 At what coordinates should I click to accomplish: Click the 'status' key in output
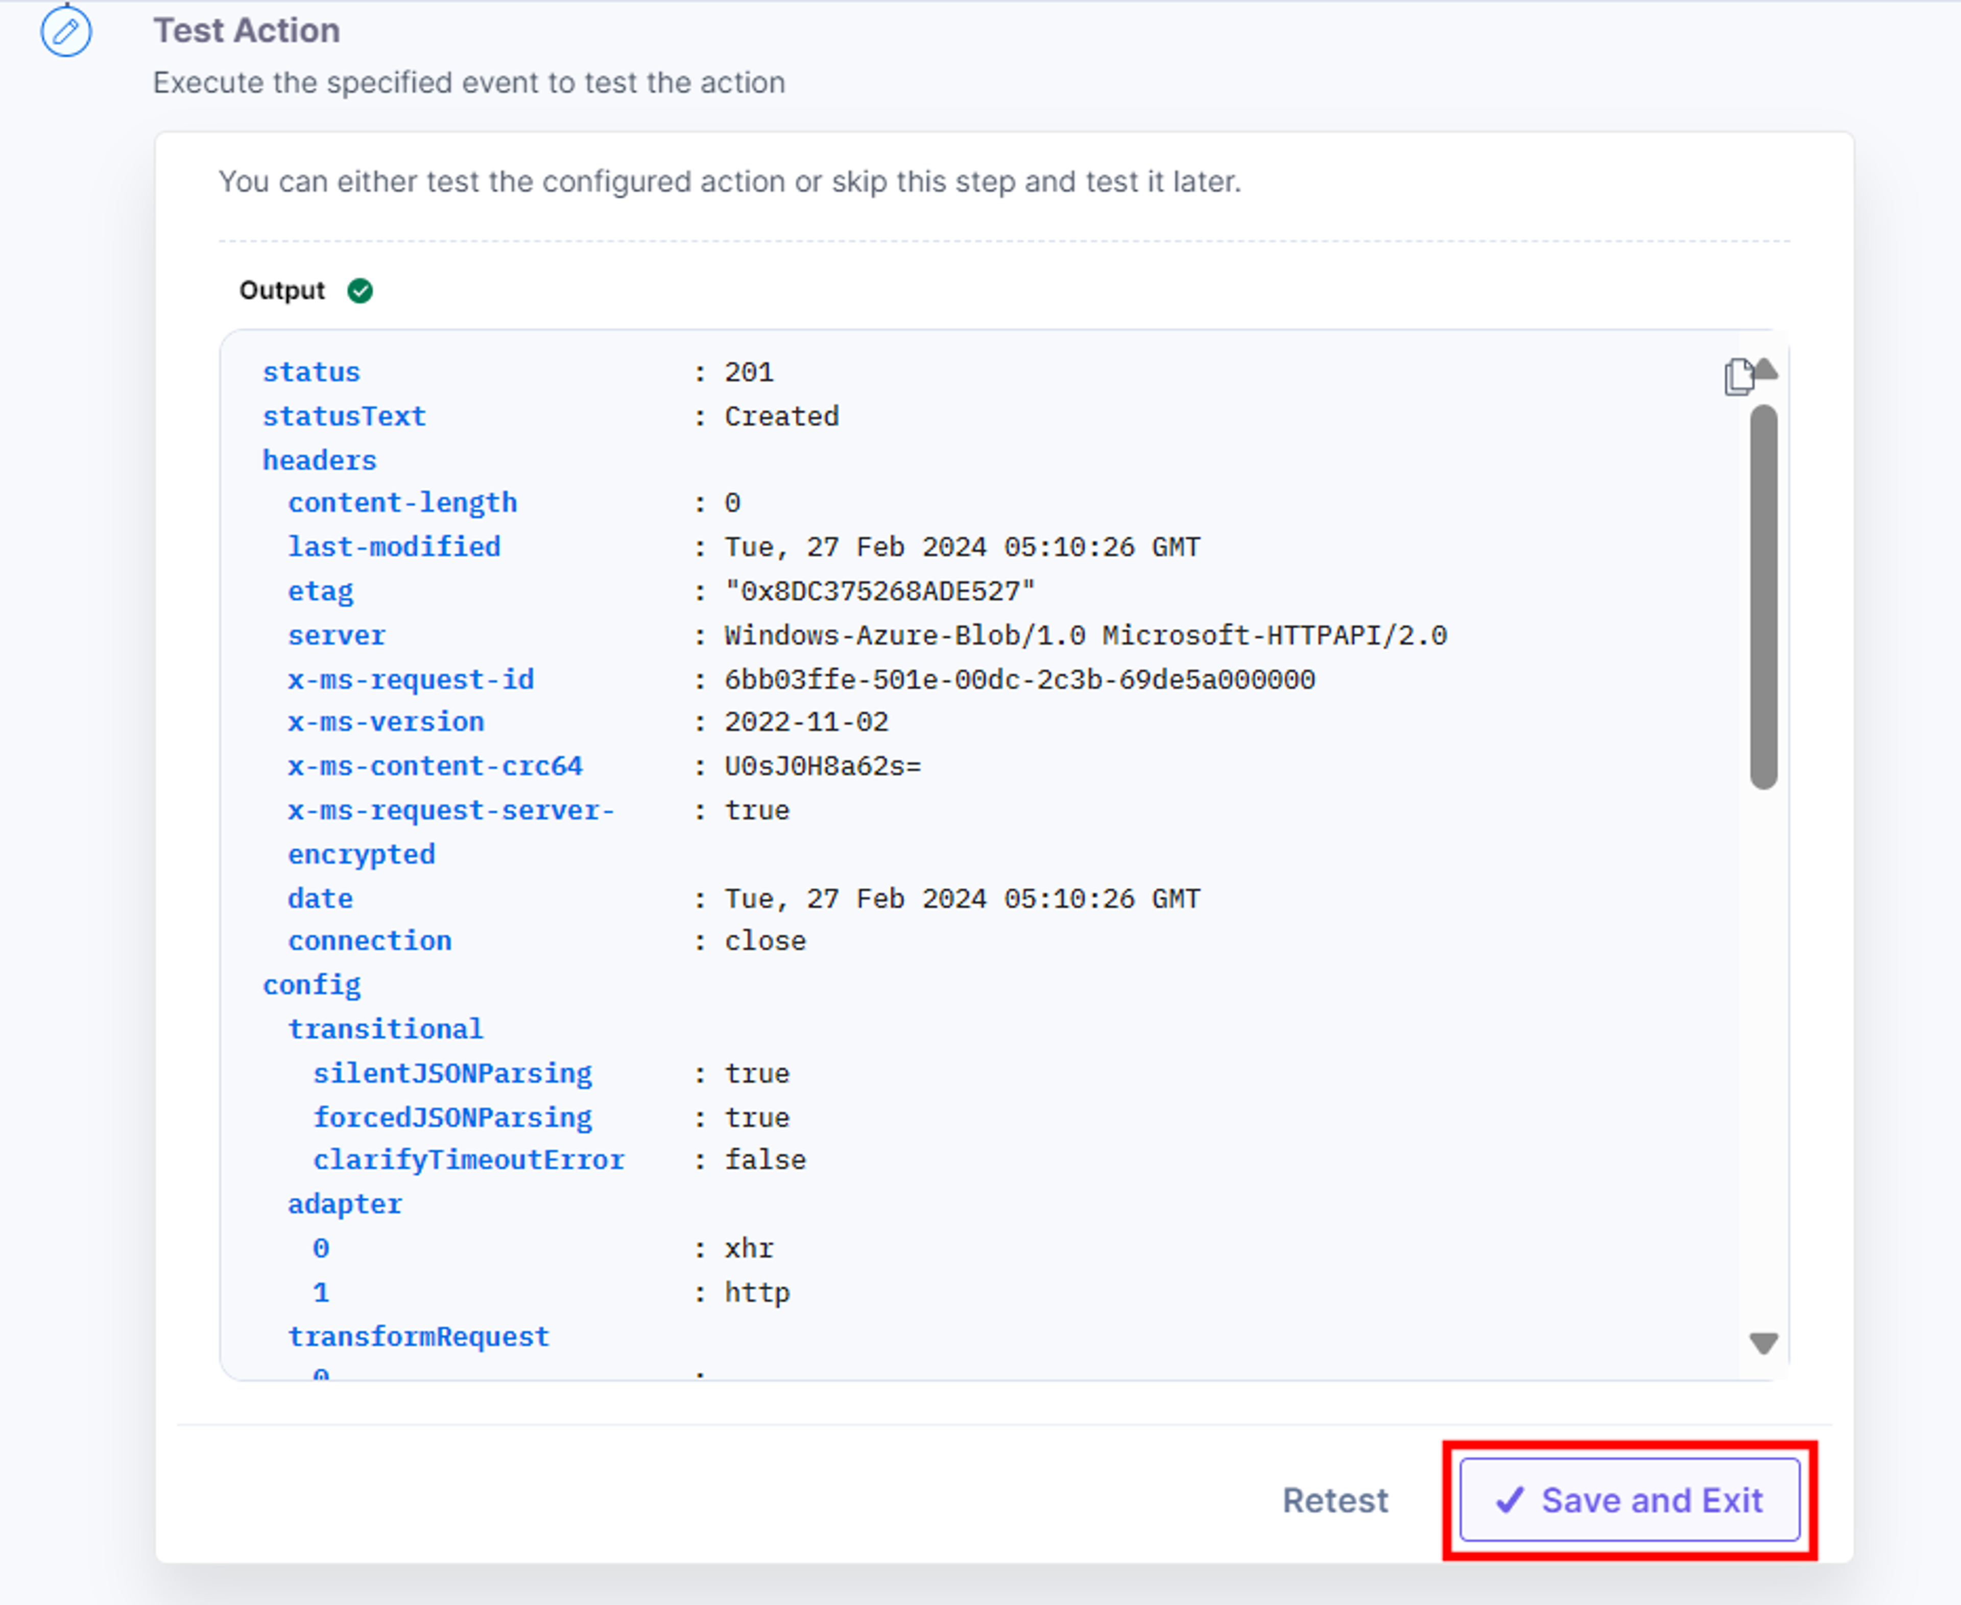click(x=312, y=372)
